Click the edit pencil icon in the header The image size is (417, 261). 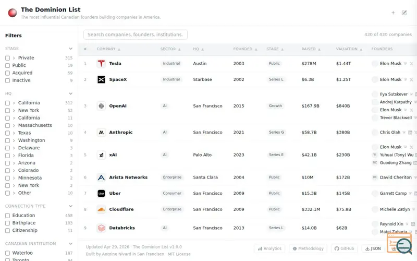click(404, 13)
